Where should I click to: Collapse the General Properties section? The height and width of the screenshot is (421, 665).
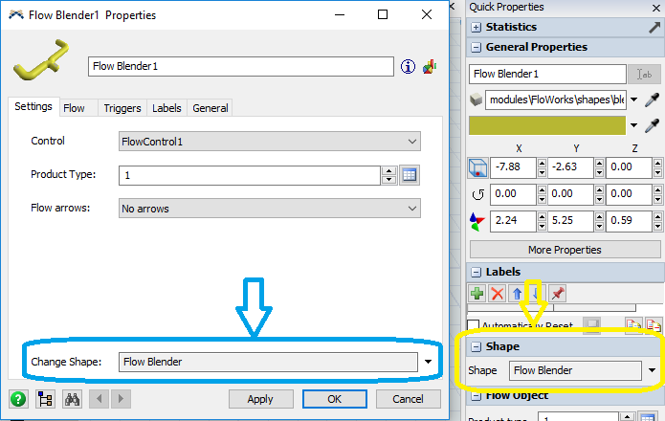tap(476, 47)
